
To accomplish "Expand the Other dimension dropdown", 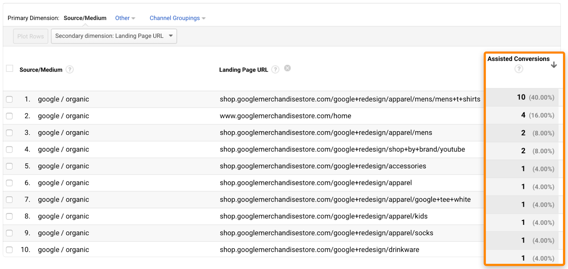I will coord(125,18).
